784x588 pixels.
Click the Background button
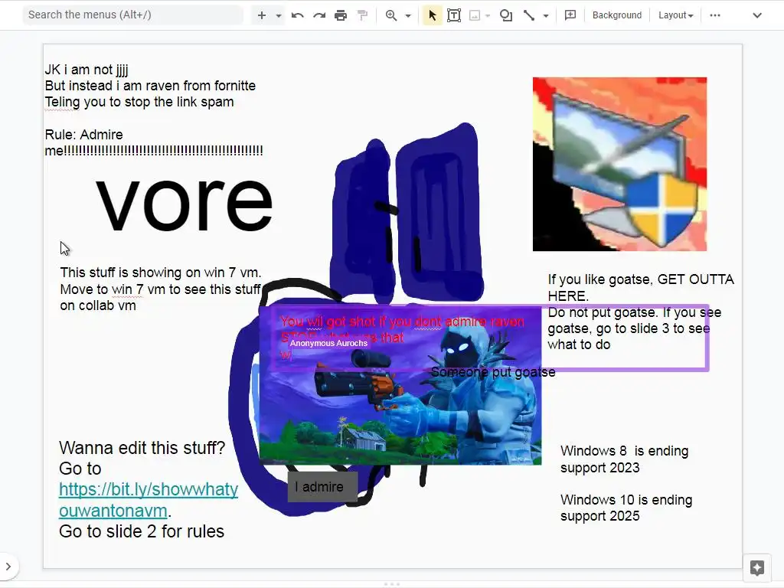[x=617, y=15]
